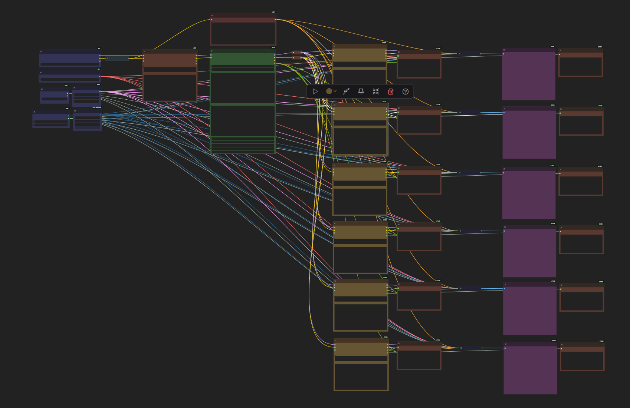The height and width of the screenshot is (408, 630).
Task: Select the large green node's title bar
Action: [243, 51]
